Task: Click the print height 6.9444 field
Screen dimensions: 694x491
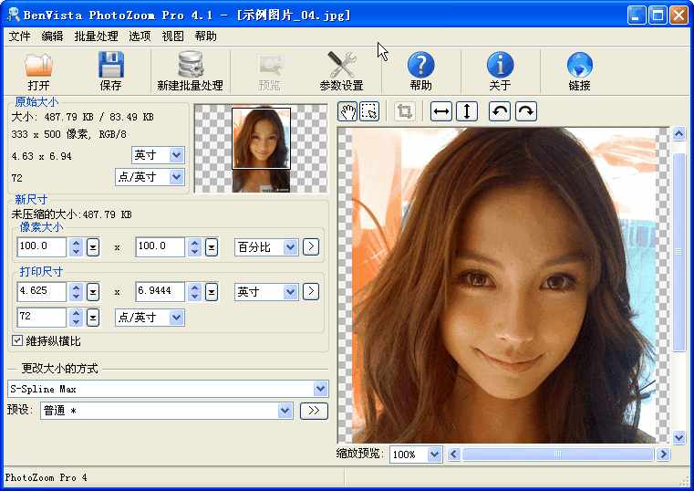Action: point(160,292)
